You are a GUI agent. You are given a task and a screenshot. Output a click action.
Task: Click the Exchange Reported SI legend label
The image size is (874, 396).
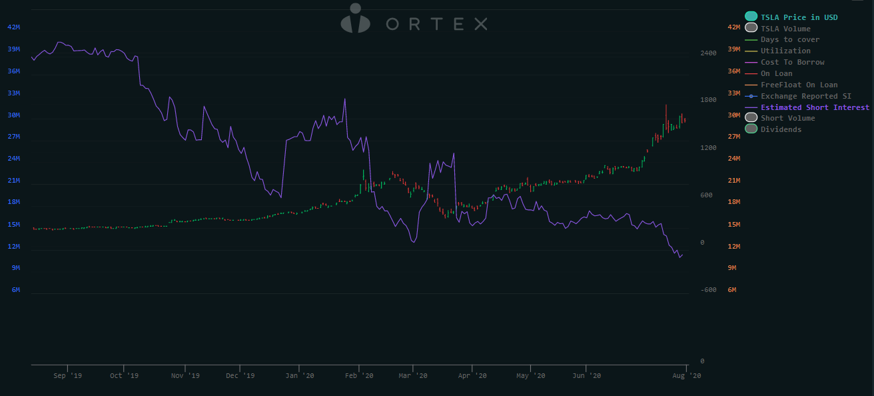point(805,96)
